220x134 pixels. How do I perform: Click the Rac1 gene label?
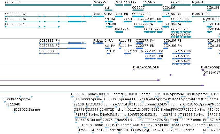[118, 2]
